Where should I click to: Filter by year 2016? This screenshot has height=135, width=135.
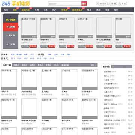click(x=32, y=58)
